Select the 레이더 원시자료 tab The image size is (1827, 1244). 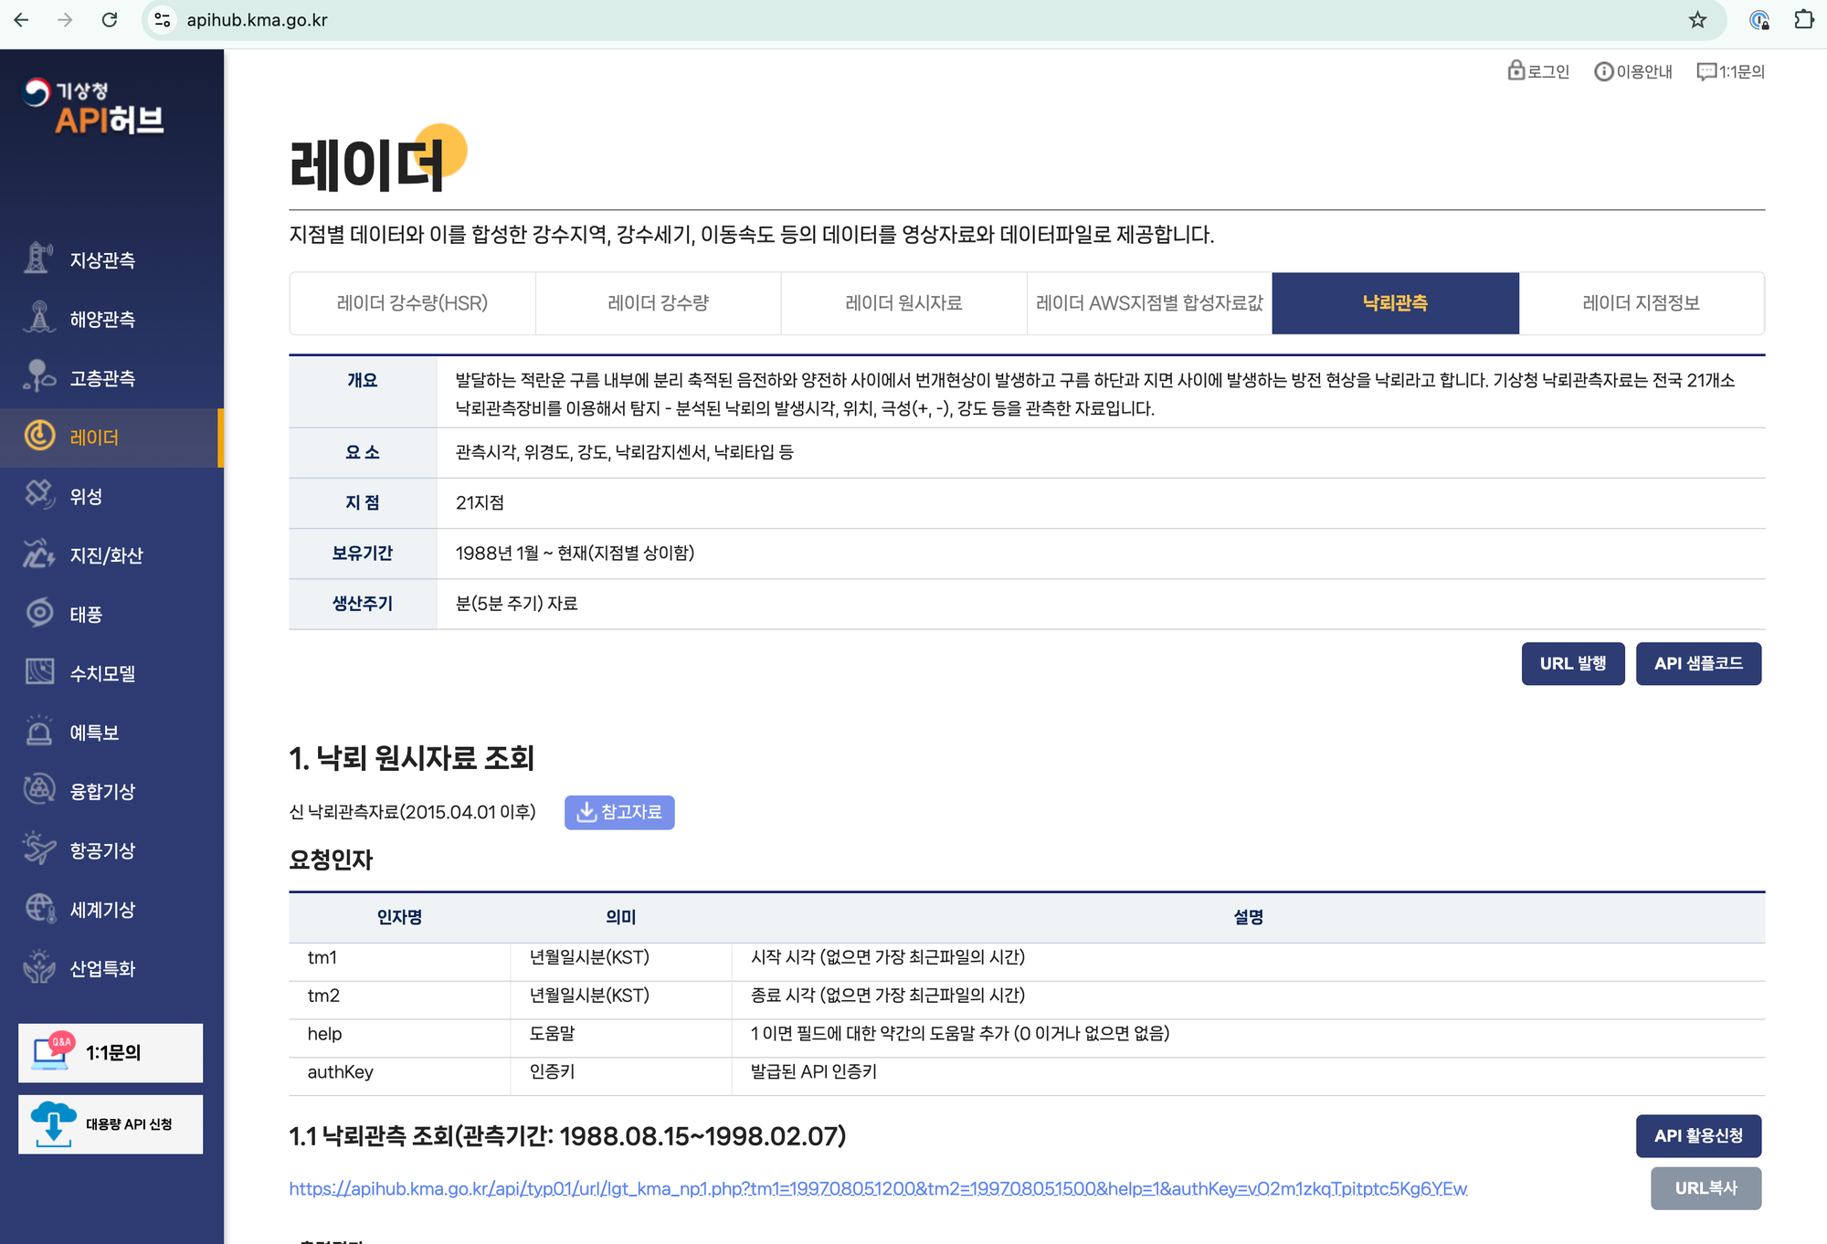[903, 303]
